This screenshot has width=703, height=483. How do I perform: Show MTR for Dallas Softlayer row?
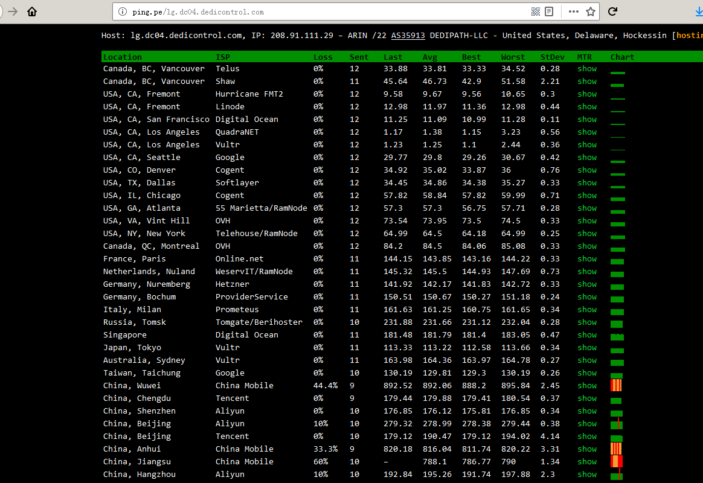tap(587, 183)
